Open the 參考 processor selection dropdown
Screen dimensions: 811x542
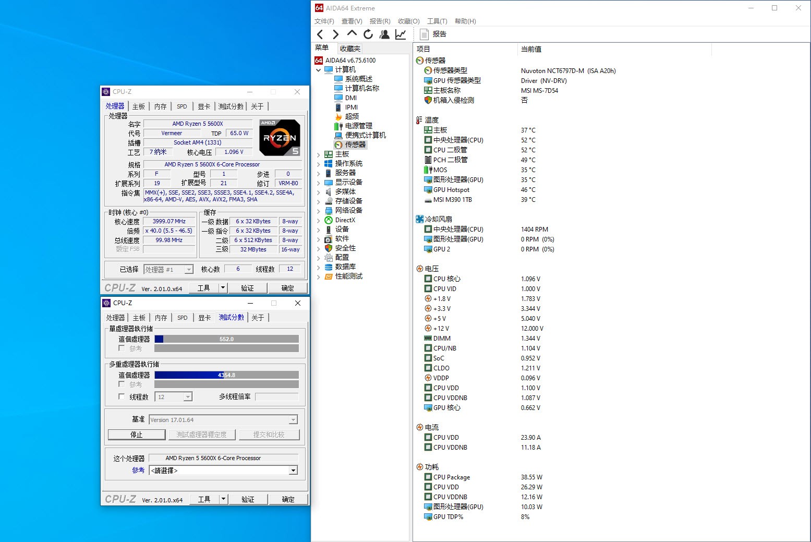(x=293, y=471)
